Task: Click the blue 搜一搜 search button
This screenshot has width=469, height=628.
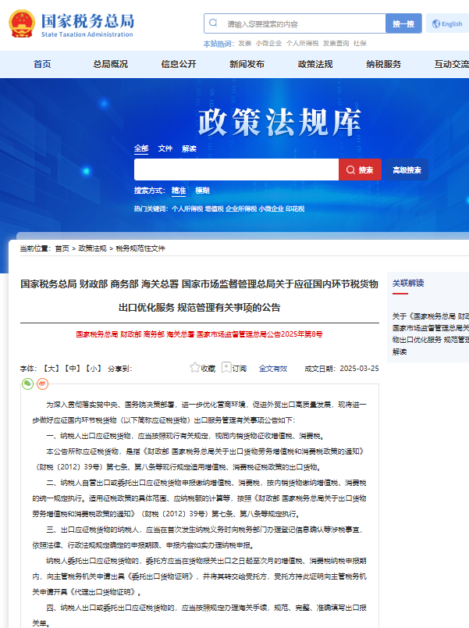Action: [x=403, y=23]
